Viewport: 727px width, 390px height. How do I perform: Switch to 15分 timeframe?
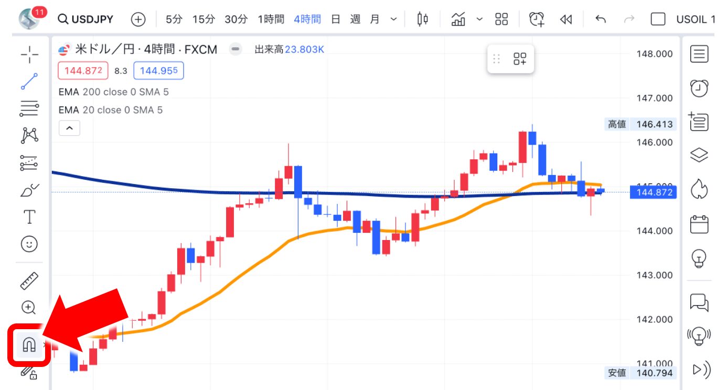(x=204, y=19)
